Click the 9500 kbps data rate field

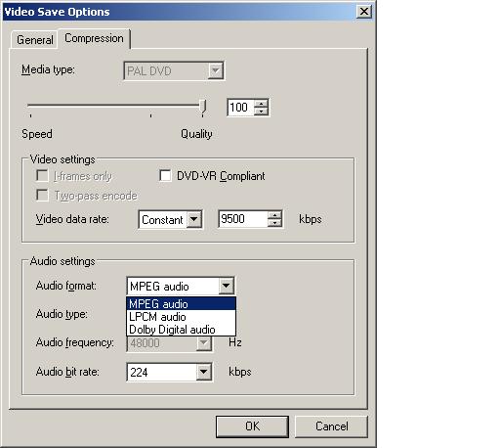coord(243,219)
